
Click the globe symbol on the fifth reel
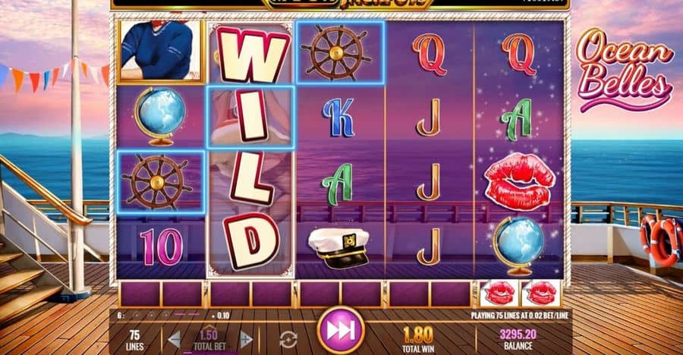point(518,246)
